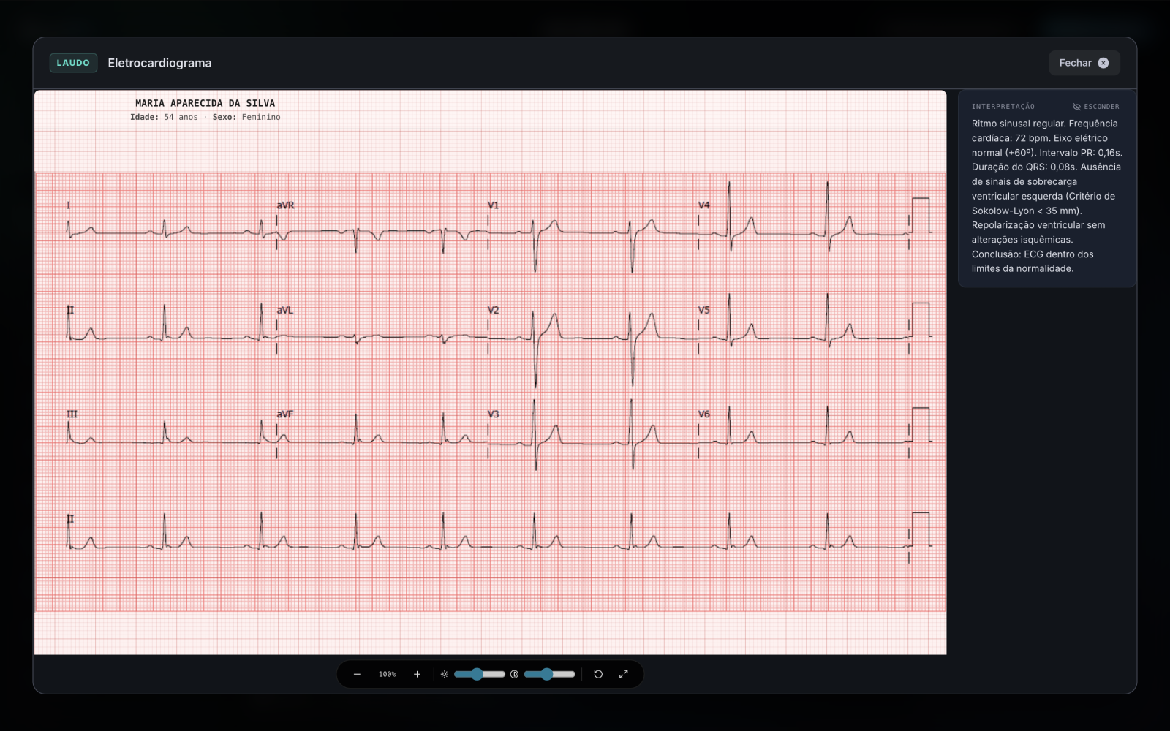Click patient name MARIA APARECIDA DA SILVA
1170x731 pixels.
[x=205, y=103]
